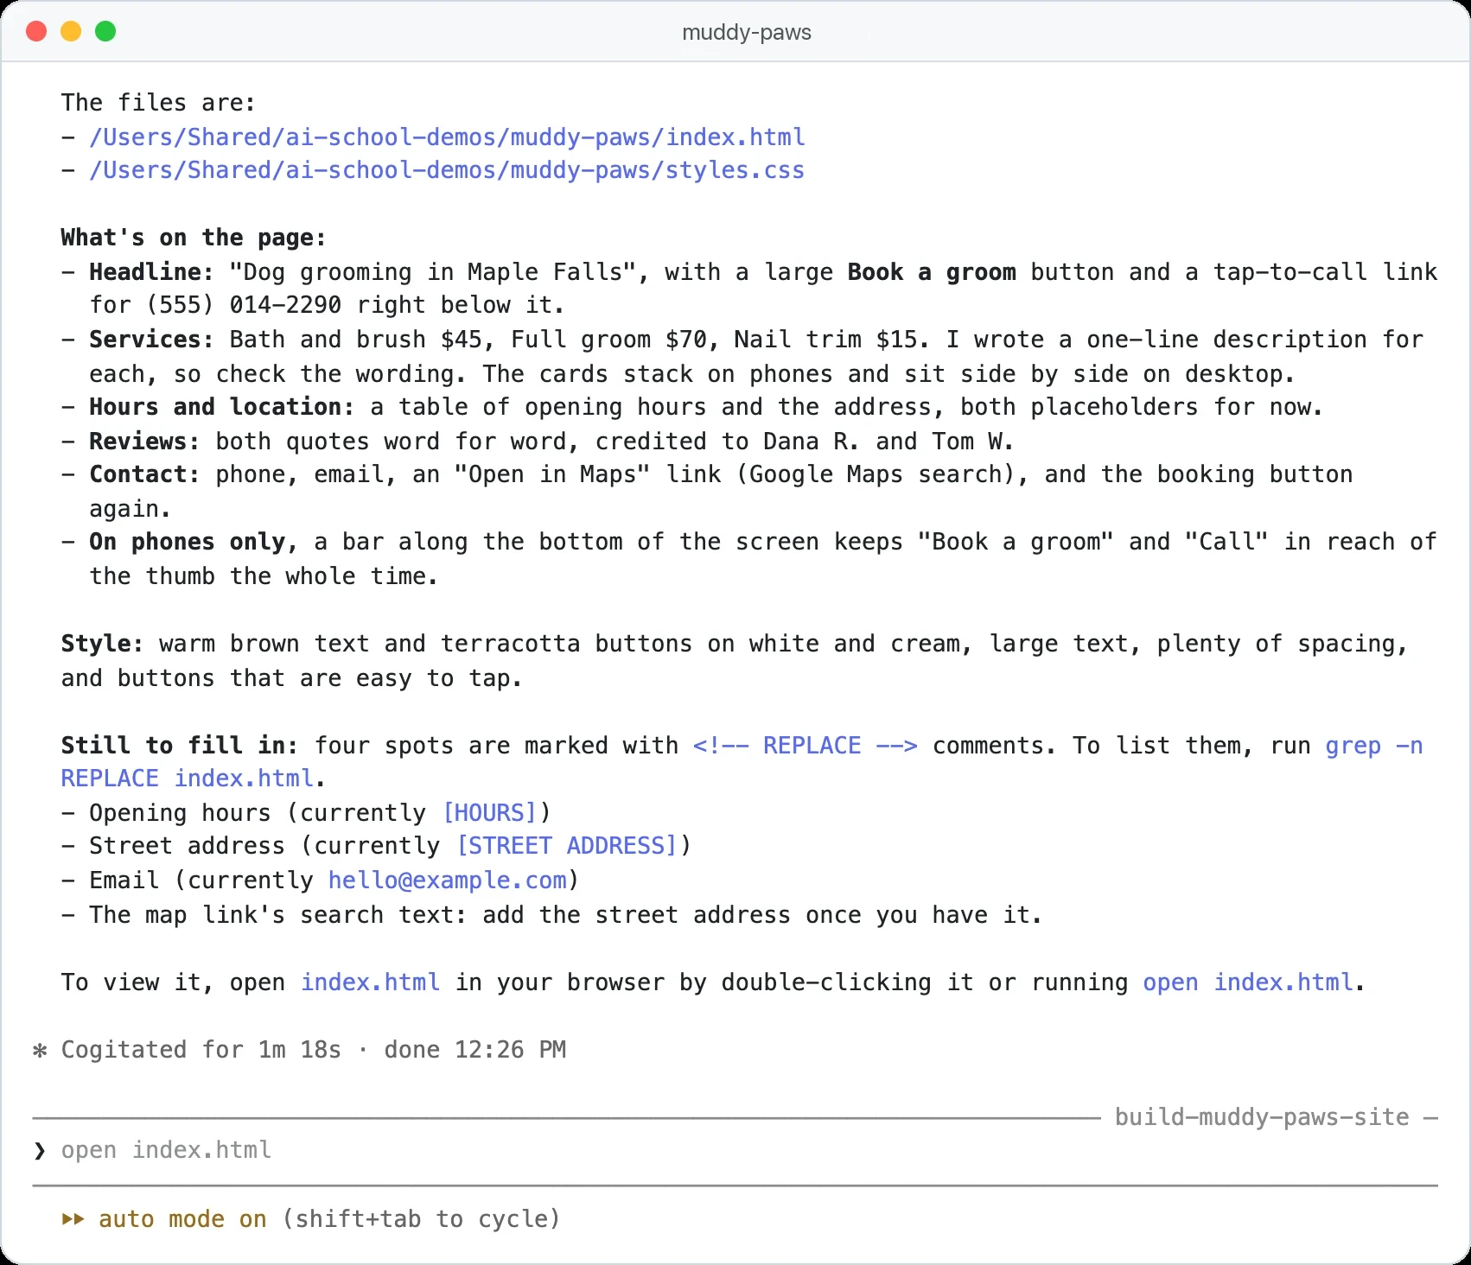Close the muddy-paws window with red button
The width and height of the screenshot is (1471, 1265).
pos(36,32)
